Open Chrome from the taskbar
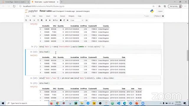The width and height of the screenshot is (189, 106). (x=58, y=103)
